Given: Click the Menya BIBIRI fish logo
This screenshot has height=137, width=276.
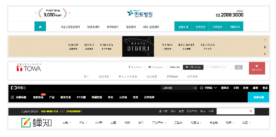Looking at the screenshot, I should (138, 47).
